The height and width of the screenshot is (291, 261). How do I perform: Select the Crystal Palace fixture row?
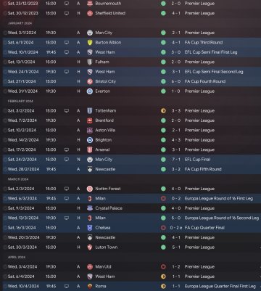132,208
